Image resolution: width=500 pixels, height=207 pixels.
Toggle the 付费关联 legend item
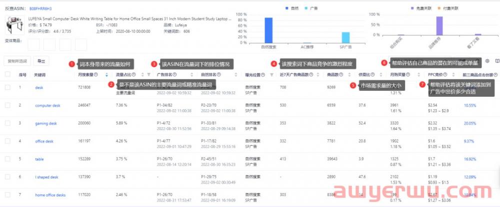pos(448,8)
